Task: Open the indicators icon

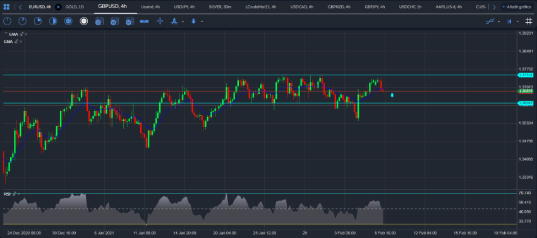Action: tap(490, 21)
